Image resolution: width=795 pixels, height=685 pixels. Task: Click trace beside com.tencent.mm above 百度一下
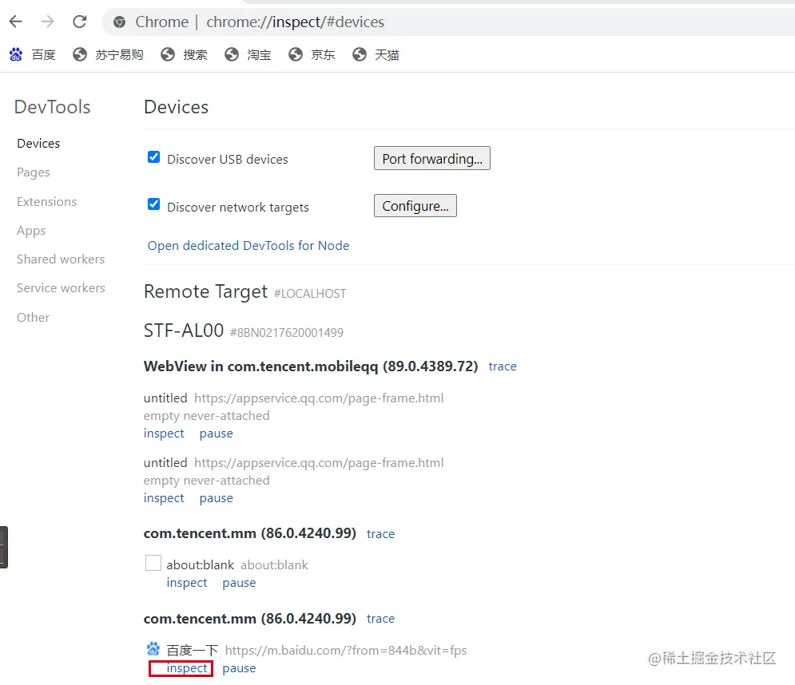[380, 619]
